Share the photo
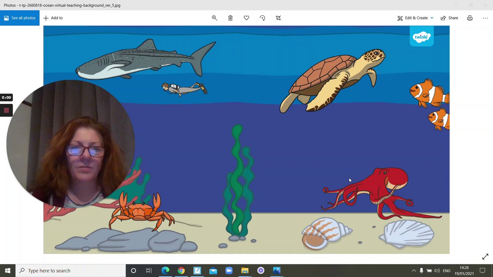The width and height of the screenshot is (493, 277). (x=449, y=18)
